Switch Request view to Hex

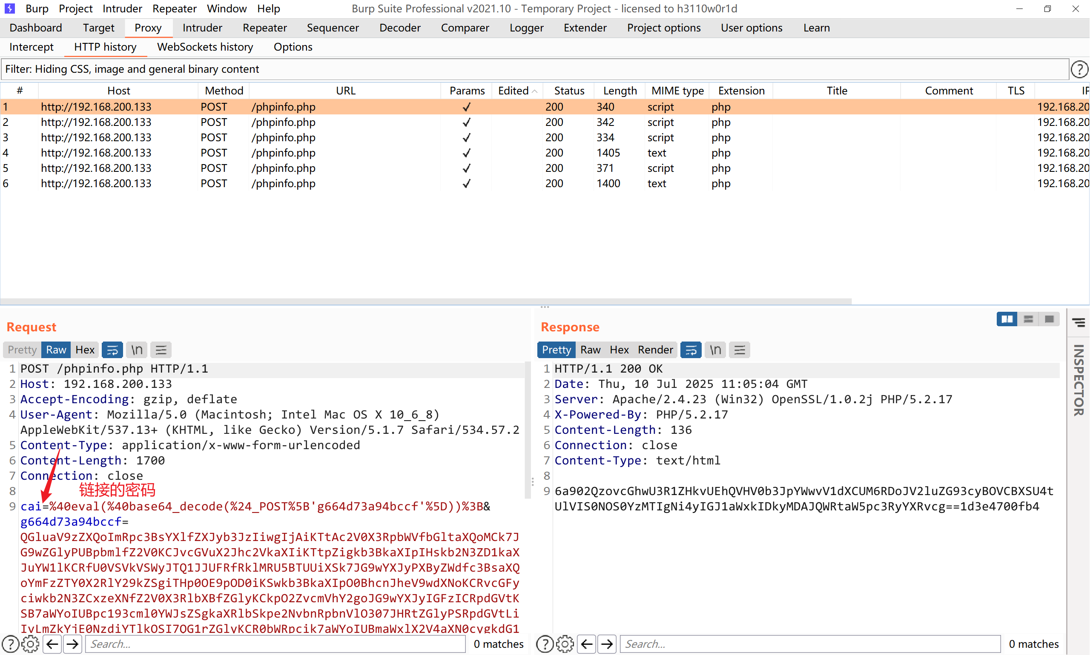[x=85, y=350]
